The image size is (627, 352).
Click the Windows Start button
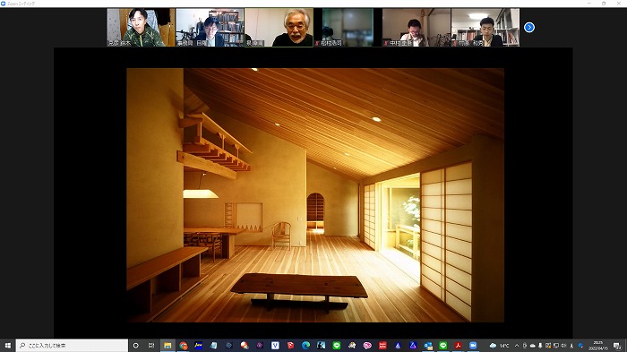click(7, 345)
